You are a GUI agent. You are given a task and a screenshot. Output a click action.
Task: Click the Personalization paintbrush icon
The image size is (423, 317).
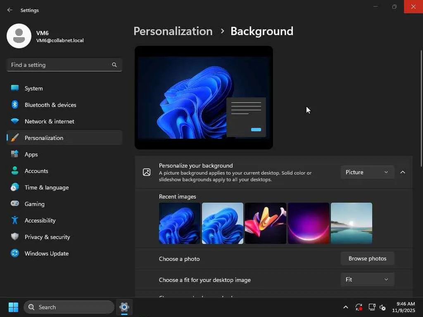coord(15,138)
